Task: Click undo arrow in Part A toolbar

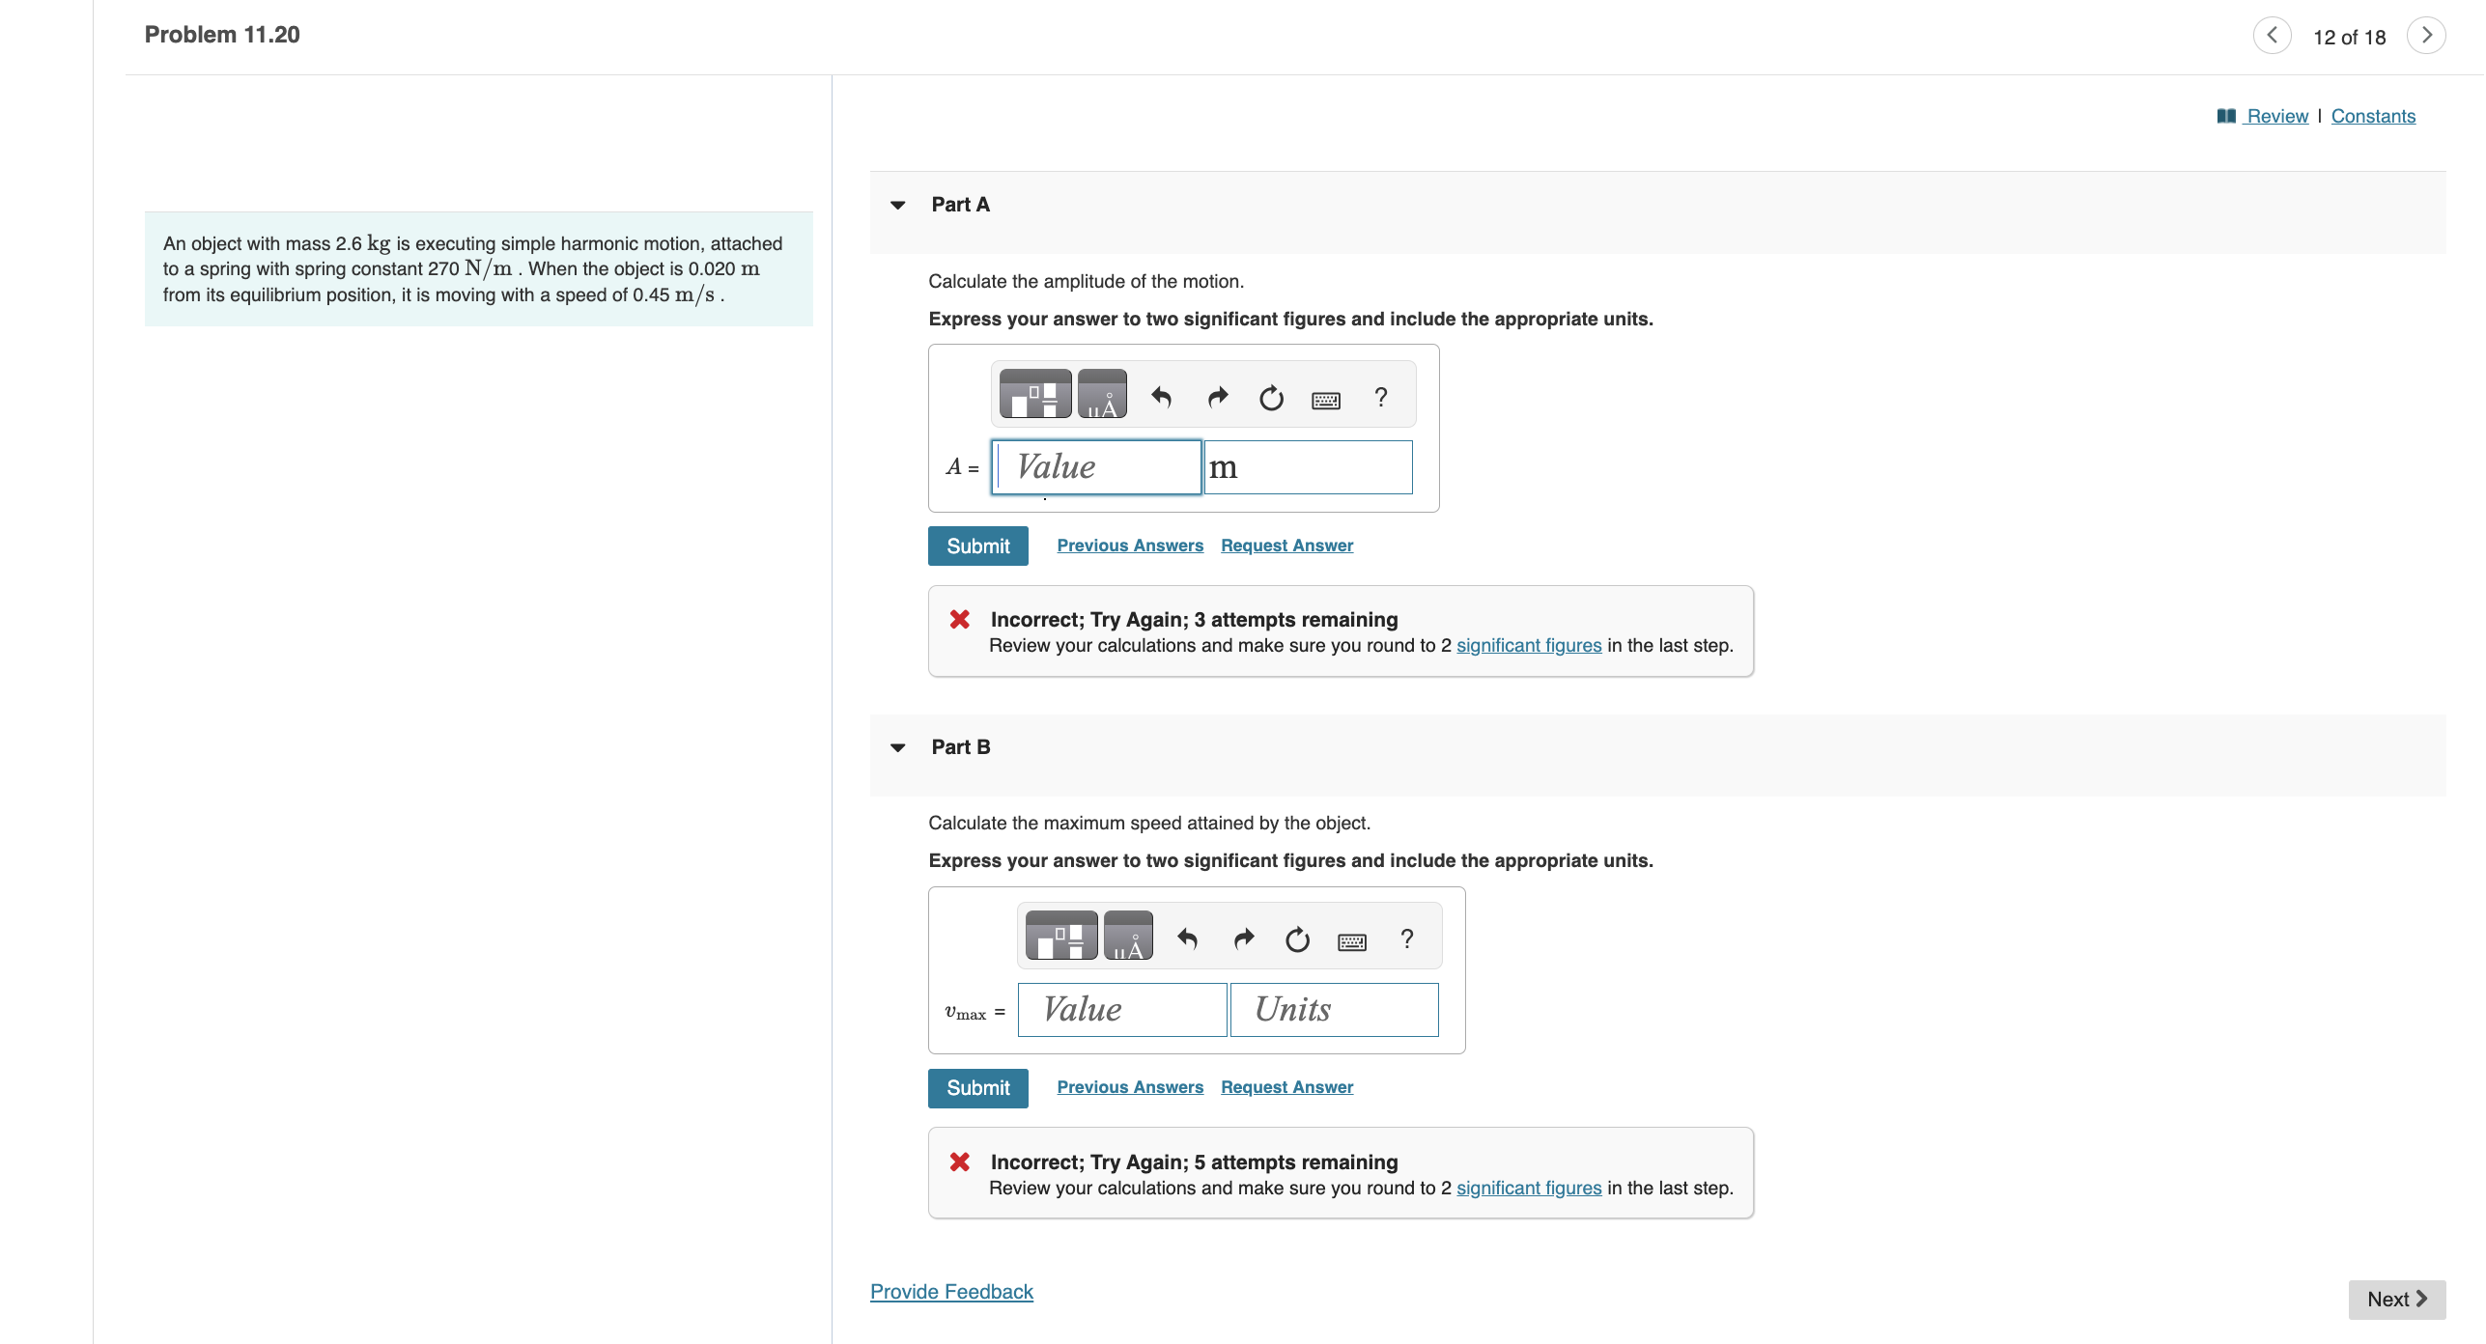Action: [1161, 397]
